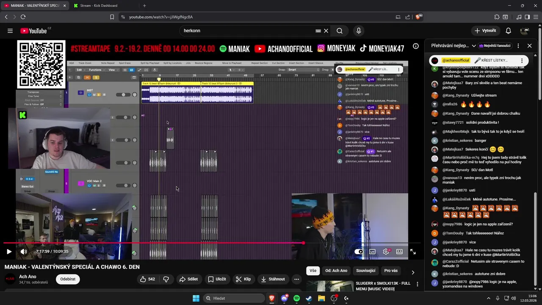Open Steam from the taskbar
This screenshot has width=542, height=305.
309,298
